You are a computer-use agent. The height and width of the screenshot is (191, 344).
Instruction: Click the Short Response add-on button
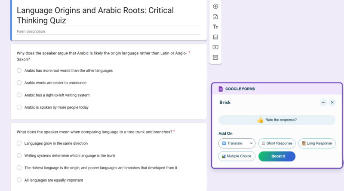pyautogui.click(x=277, y=143)
